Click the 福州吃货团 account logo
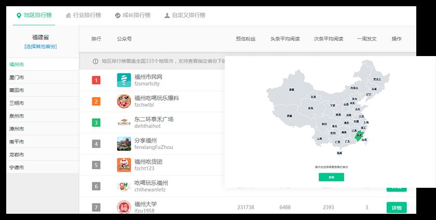This screenshot has width=436, height=220. click(x=124, y=165)
